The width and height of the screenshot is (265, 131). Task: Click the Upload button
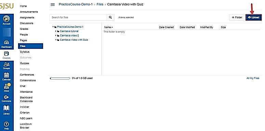click(x=253, y=17)
